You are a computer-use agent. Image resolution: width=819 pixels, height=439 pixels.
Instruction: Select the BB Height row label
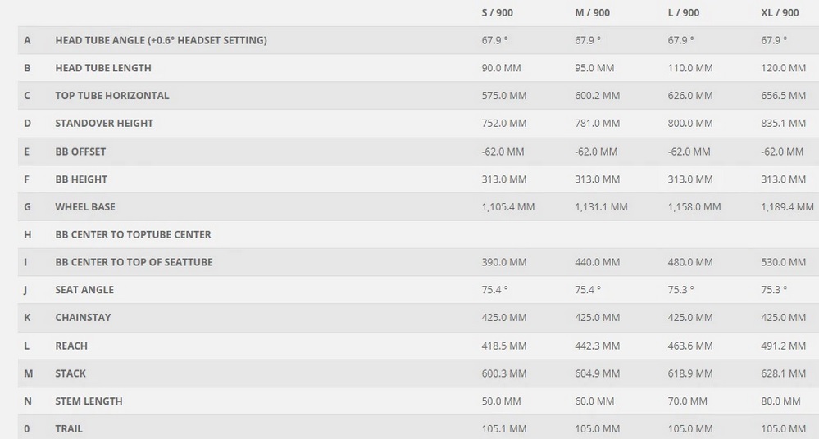click(81, 179)
